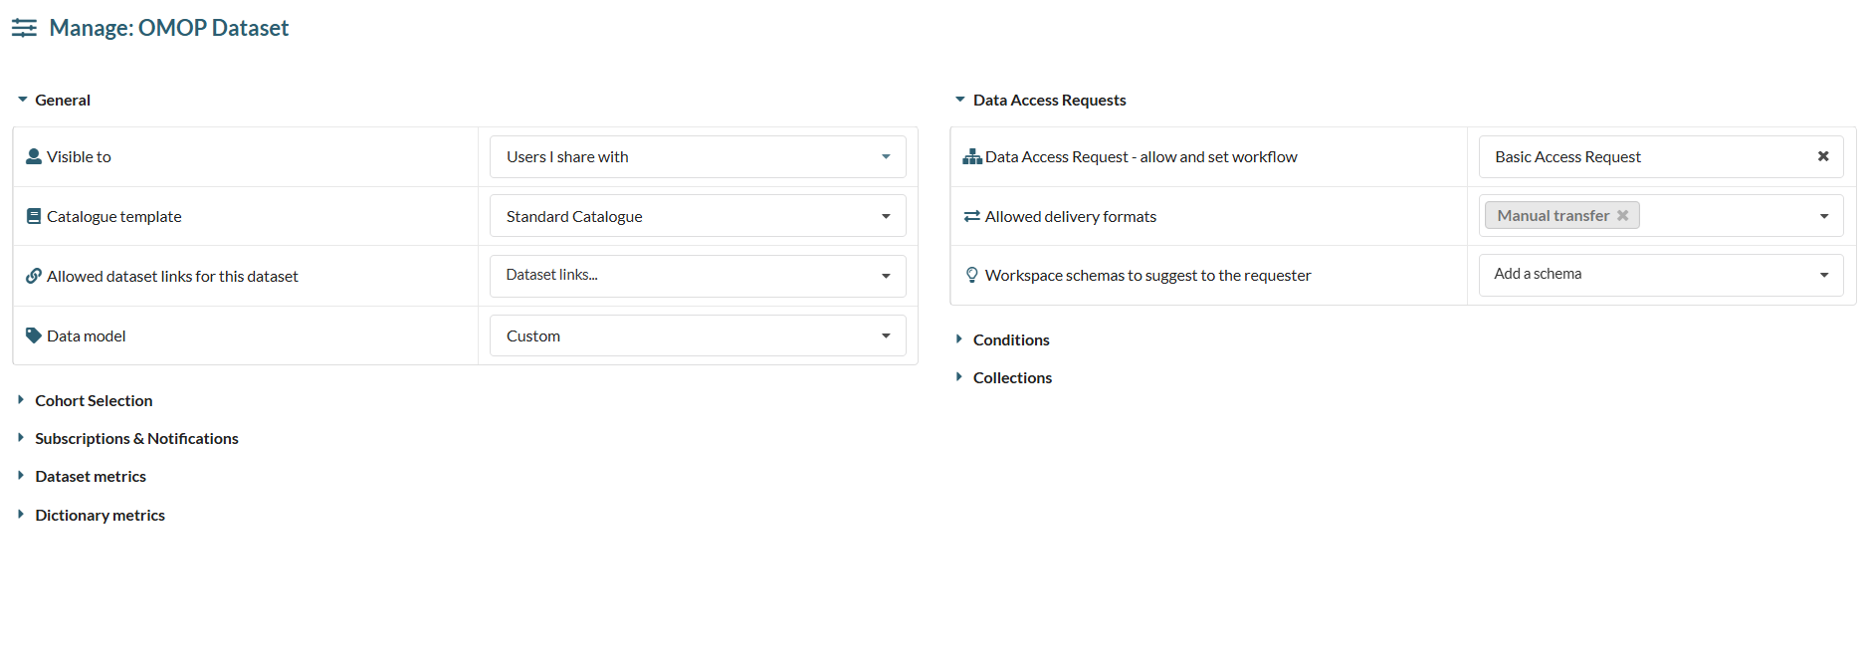This screenshot has width=1870, height=667.
Task: Click the Visible to user icon
Action: tap(34, 156)
